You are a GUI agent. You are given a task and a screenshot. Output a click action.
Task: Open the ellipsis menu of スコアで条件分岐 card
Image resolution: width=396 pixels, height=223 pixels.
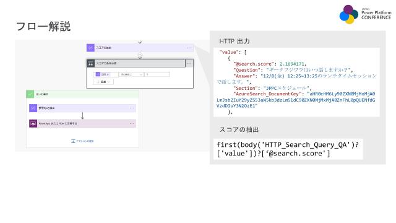point(189,63)
